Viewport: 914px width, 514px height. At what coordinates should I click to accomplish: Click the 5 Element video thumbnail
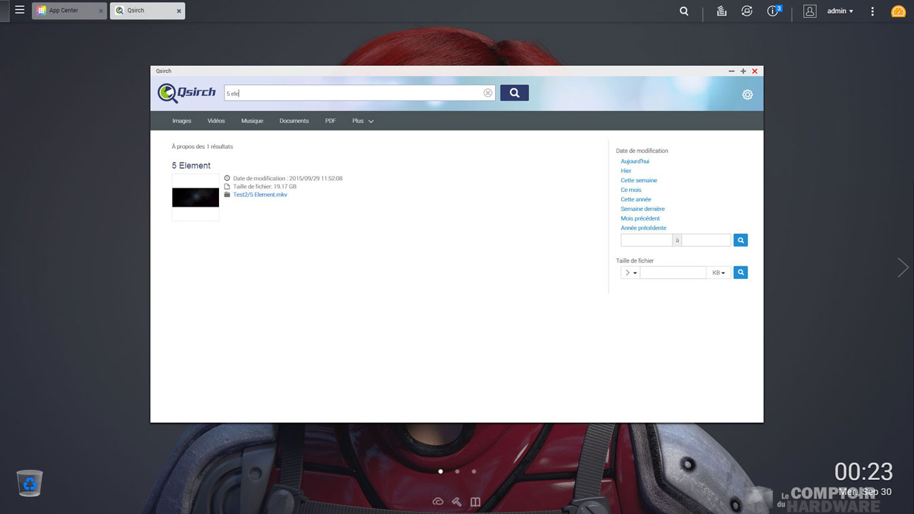point(196,197)
